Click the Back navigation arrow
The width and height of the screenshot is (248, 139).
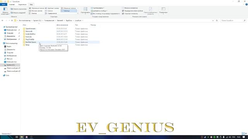pyautogui.click(x=2, y=20)
